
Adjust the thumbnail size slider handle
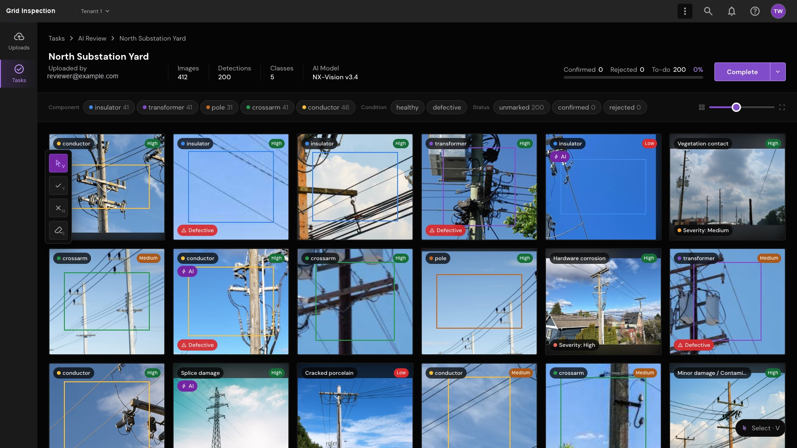tap(736, 107)
